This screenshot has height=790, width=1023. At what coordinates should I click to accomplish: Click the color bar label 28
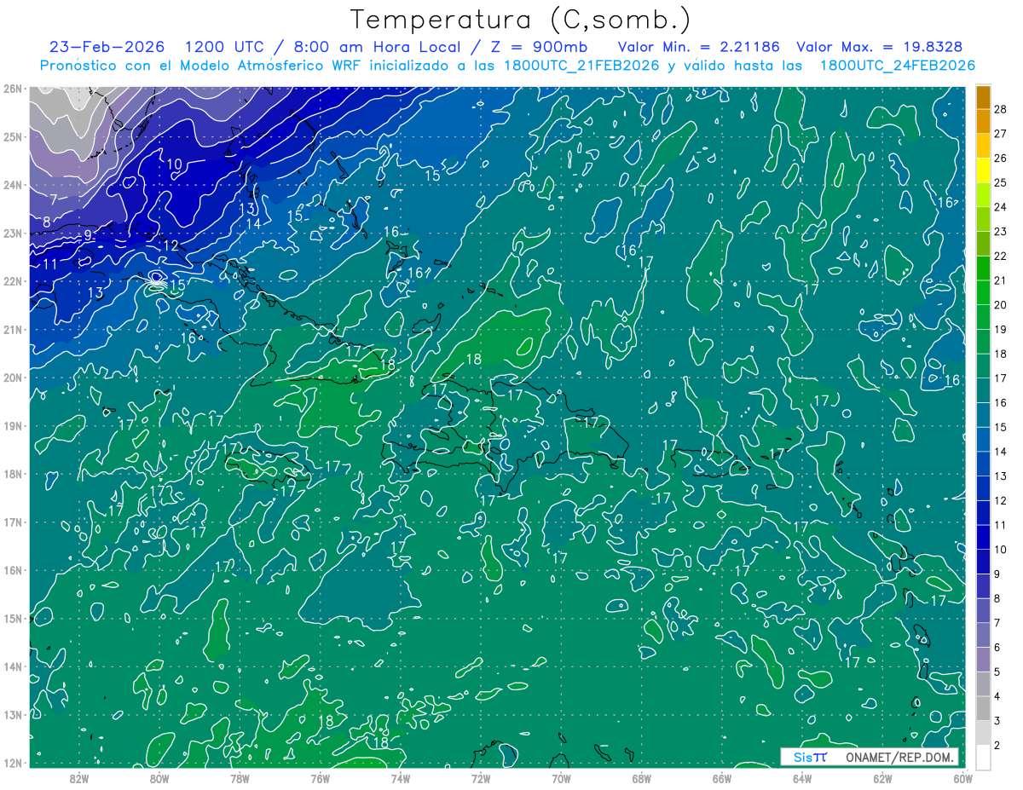pyautogui.click(x=1001, y=109)
